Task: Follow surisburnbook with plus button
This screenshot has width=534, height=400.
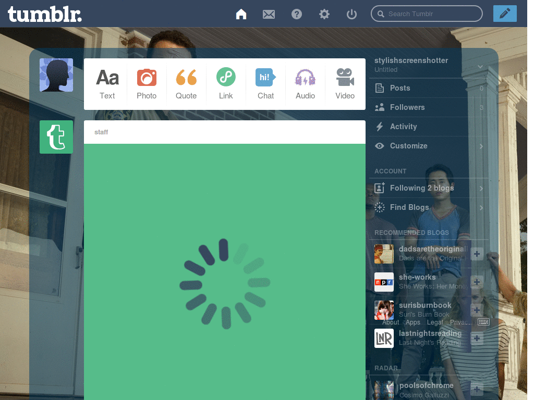Action: [477, 310]
